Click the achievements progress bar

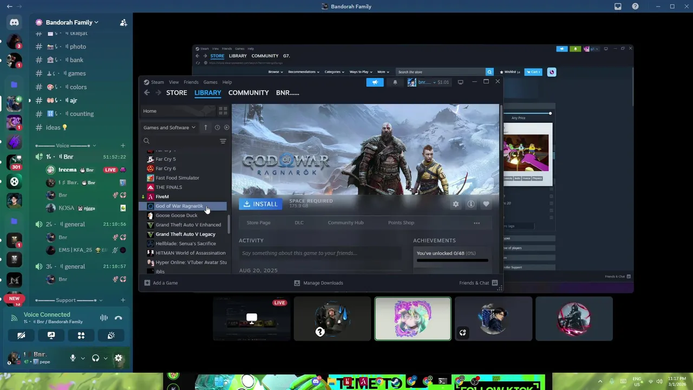pyautogui.click(x=452, y=261)
